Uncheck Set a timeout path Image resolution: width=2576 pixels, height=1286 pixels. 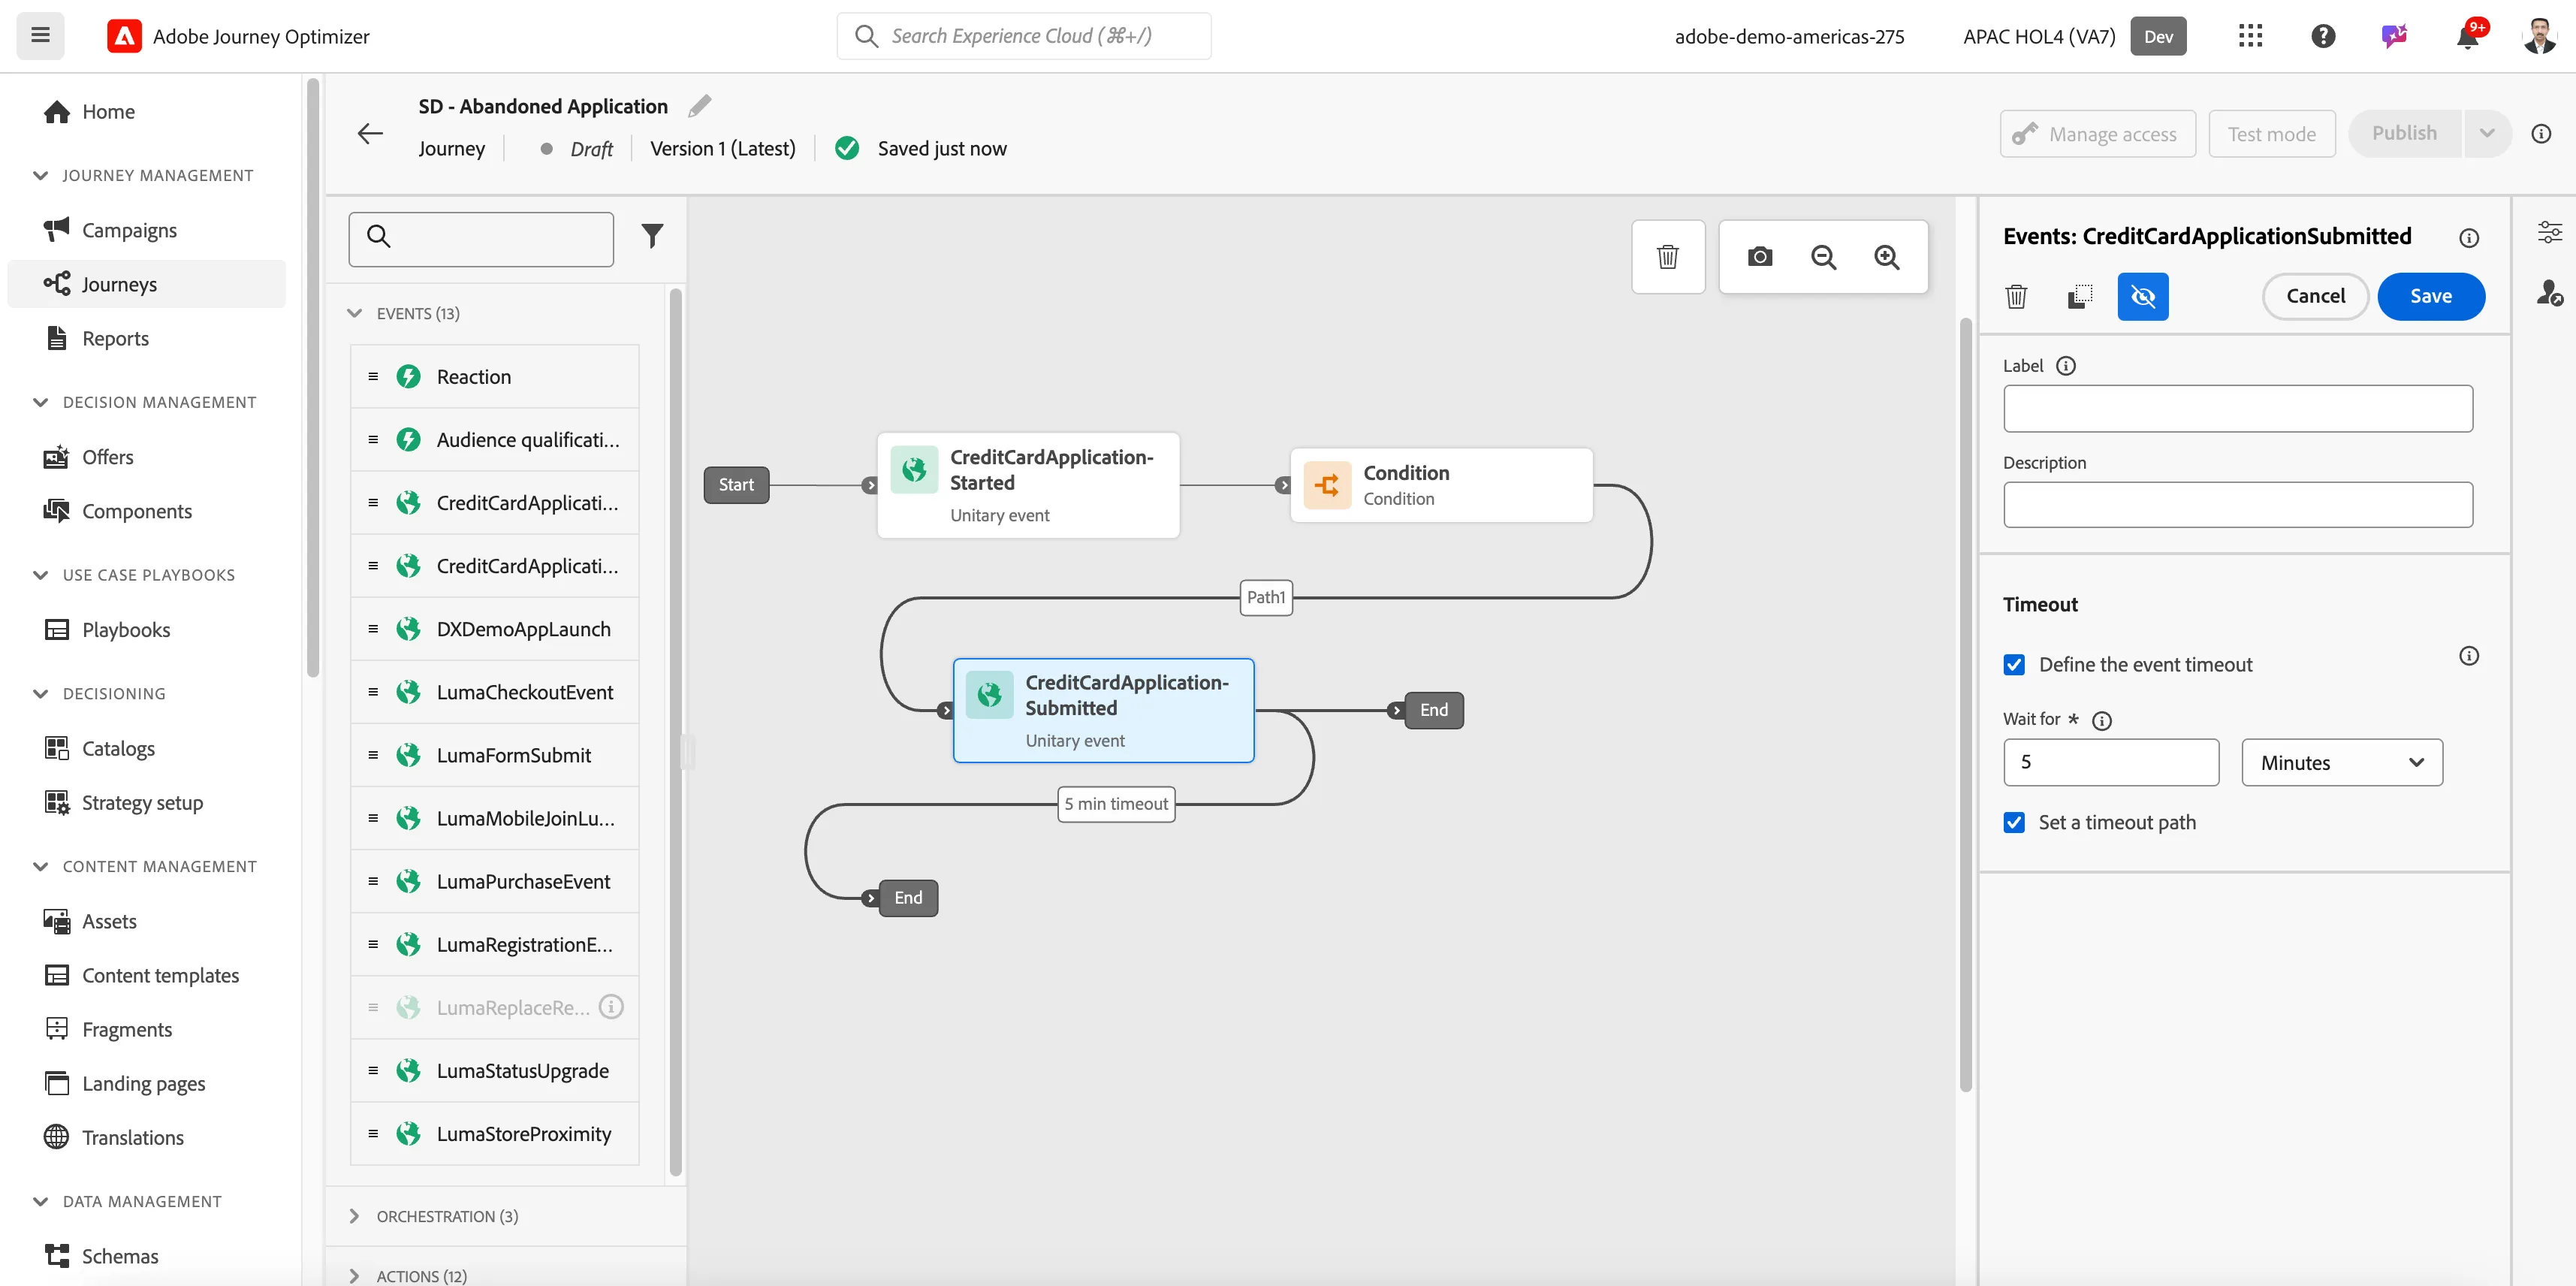point(2014,822)
